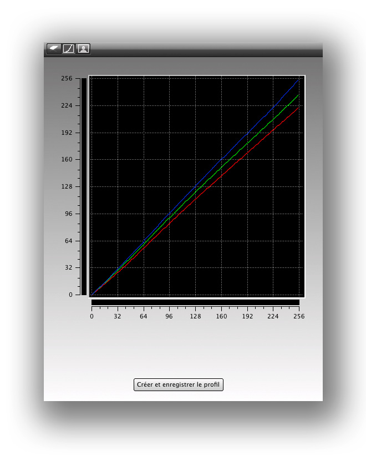
Task: Click the 192 label on horizontal axis
Action: (x=247, y=316)
